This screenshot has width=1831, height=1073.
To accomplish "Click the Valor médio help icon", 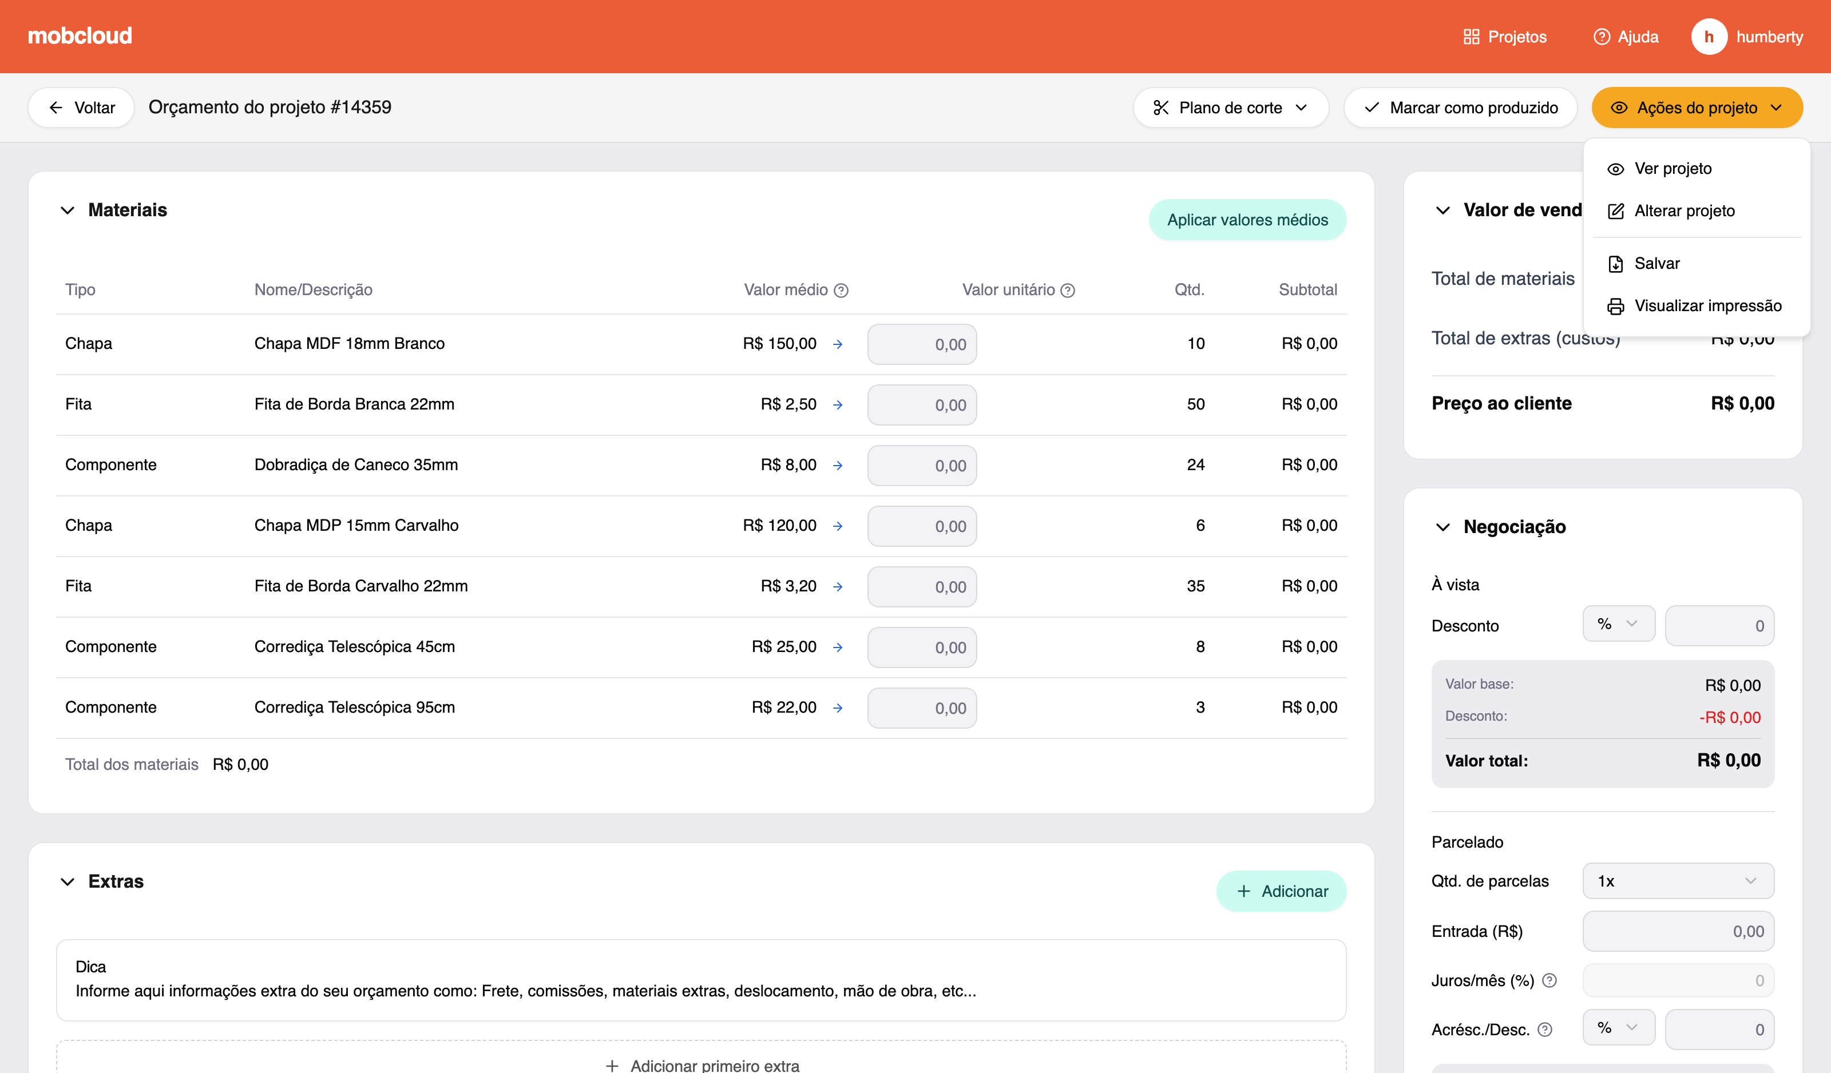I will [841, 290].
